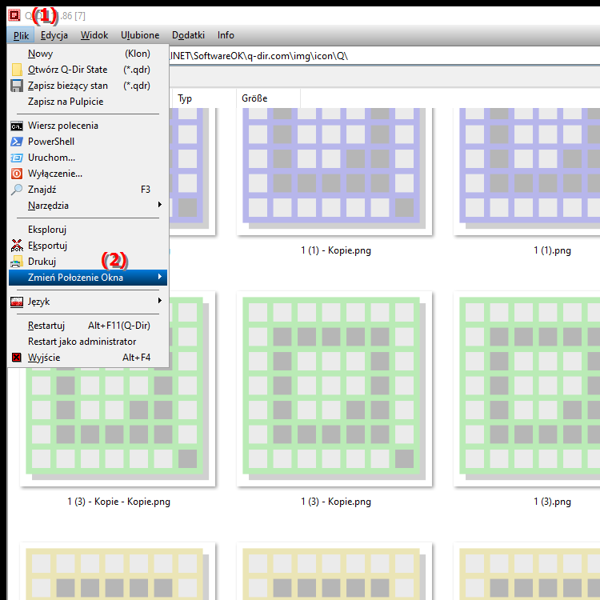The height and width of the screenshot is (600, 600).
Task: Click file name label 1 (1) - Kopie.png
Action: click(x=336, y=250)
